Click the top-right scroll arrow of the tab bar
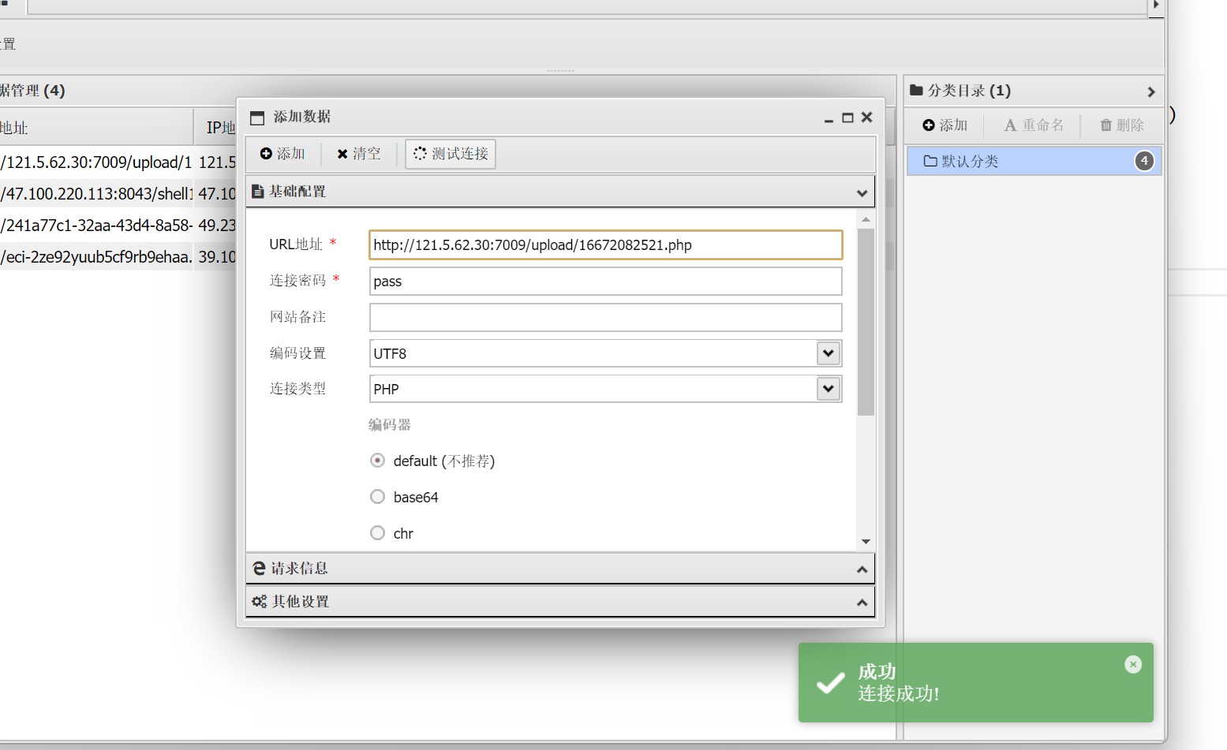Viewport: 1227px width, 750px height. [1156, 6]
